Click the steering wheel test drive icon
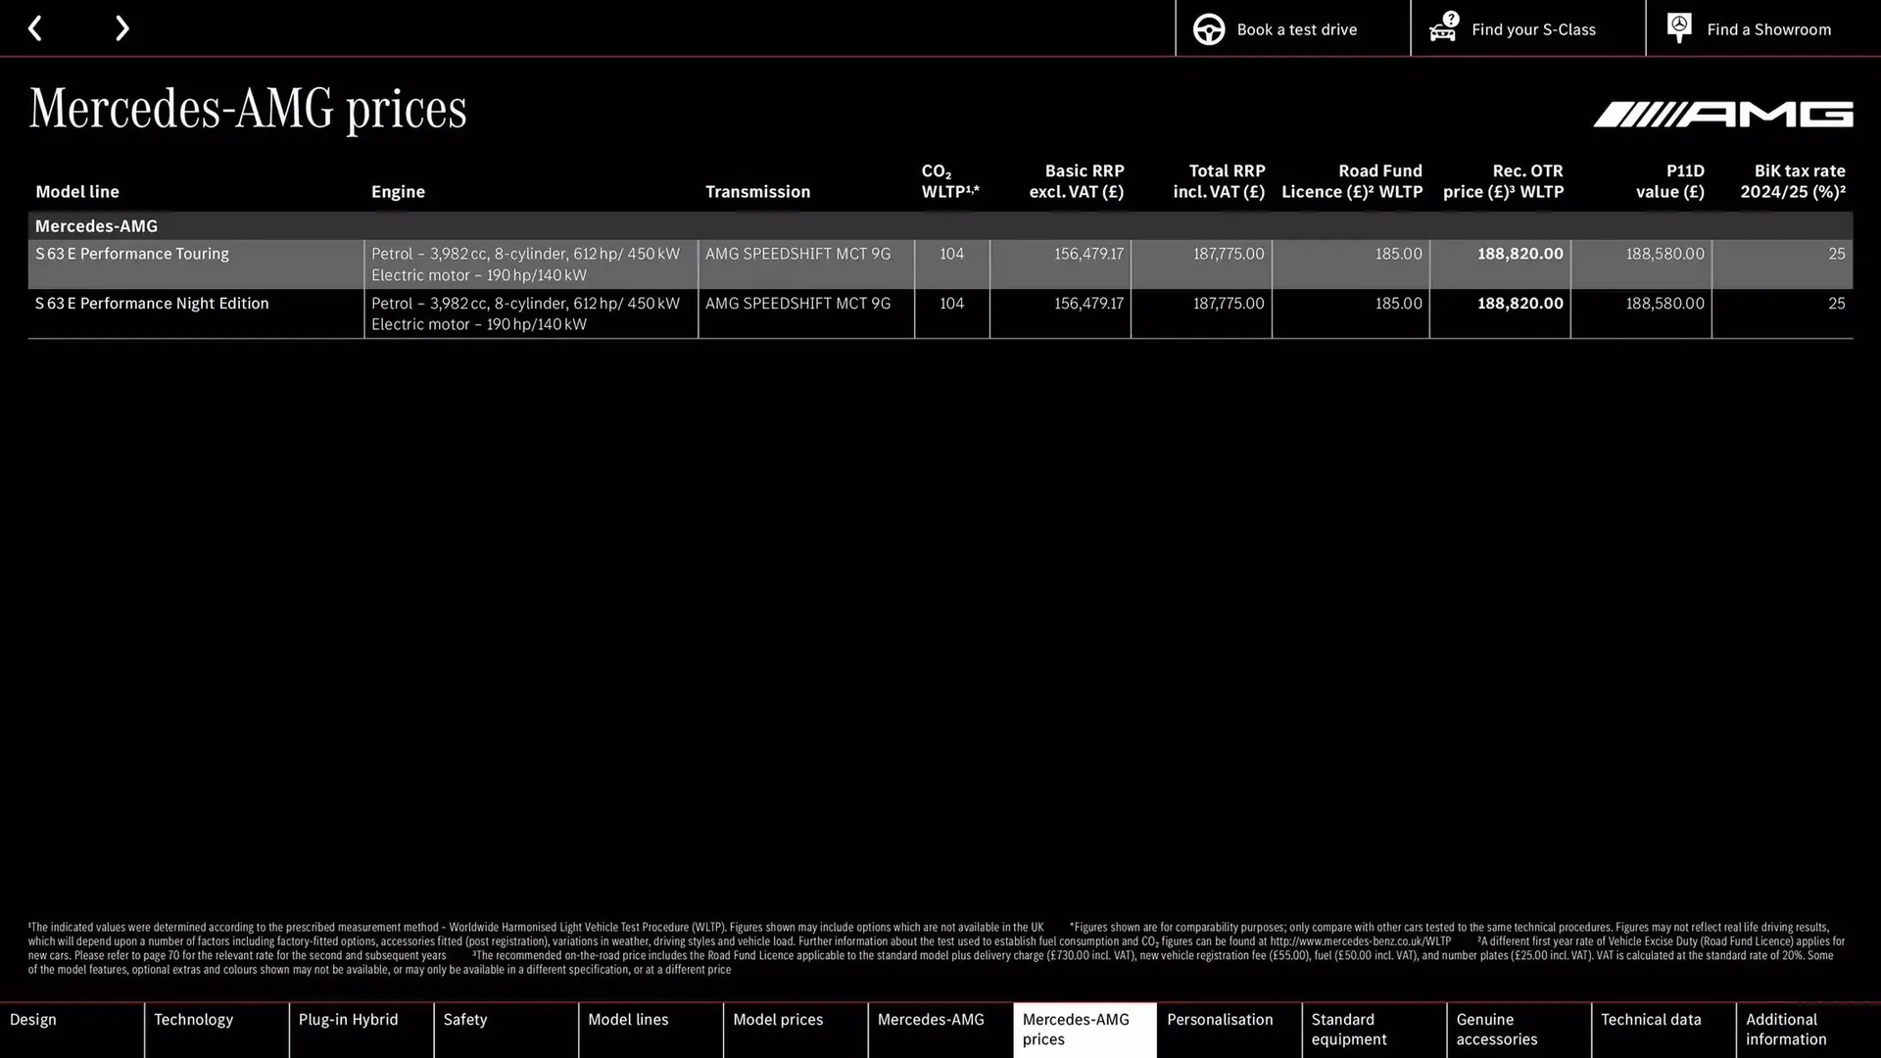The height and width of the screenshot is (1058, 1881). (x=1209, y=28)
